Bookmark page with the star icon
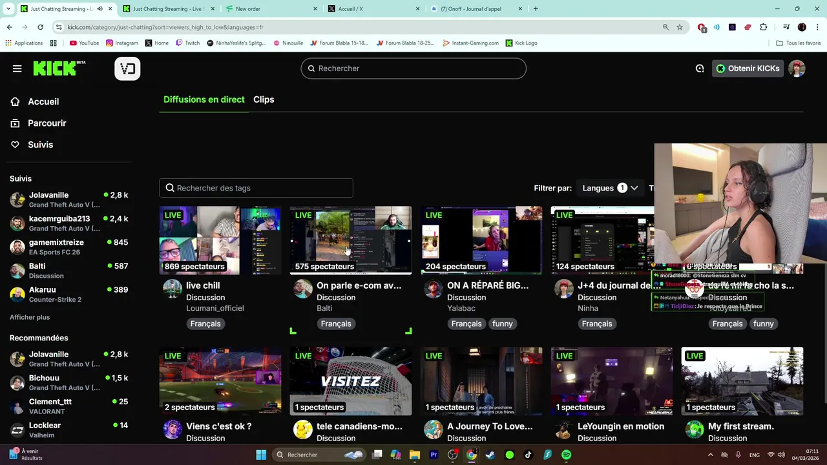 click(x=680, y=27)
